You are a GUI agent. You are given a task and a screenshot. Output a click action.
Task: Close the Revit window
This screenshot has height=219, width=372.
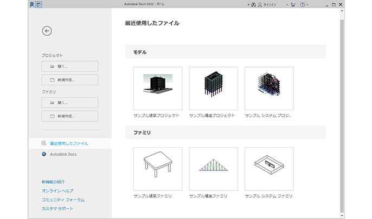coord(341,4)
